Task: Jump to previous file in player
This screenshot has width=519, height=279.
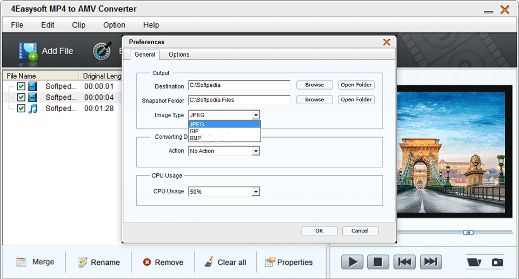Action: 404,262
